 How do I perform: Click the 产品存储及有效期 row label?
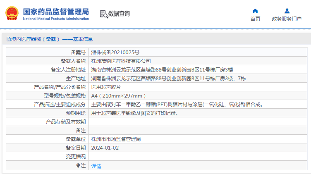click(66, 122)
